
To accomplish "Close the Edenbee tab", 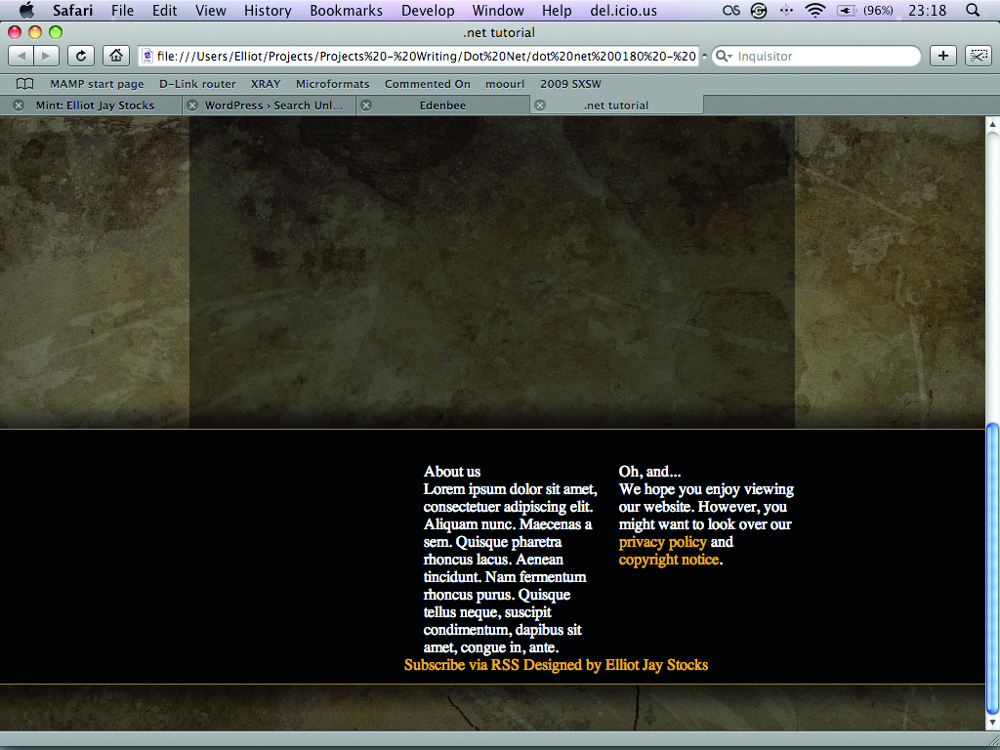I will (x=366, y=105).
